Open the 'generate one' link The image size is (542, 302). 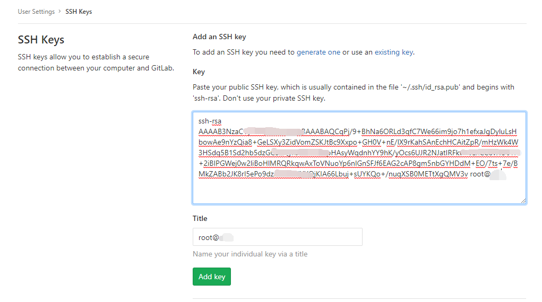point(318,52)
